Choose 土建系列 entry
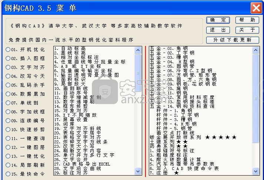 click(x=168, y=142)
